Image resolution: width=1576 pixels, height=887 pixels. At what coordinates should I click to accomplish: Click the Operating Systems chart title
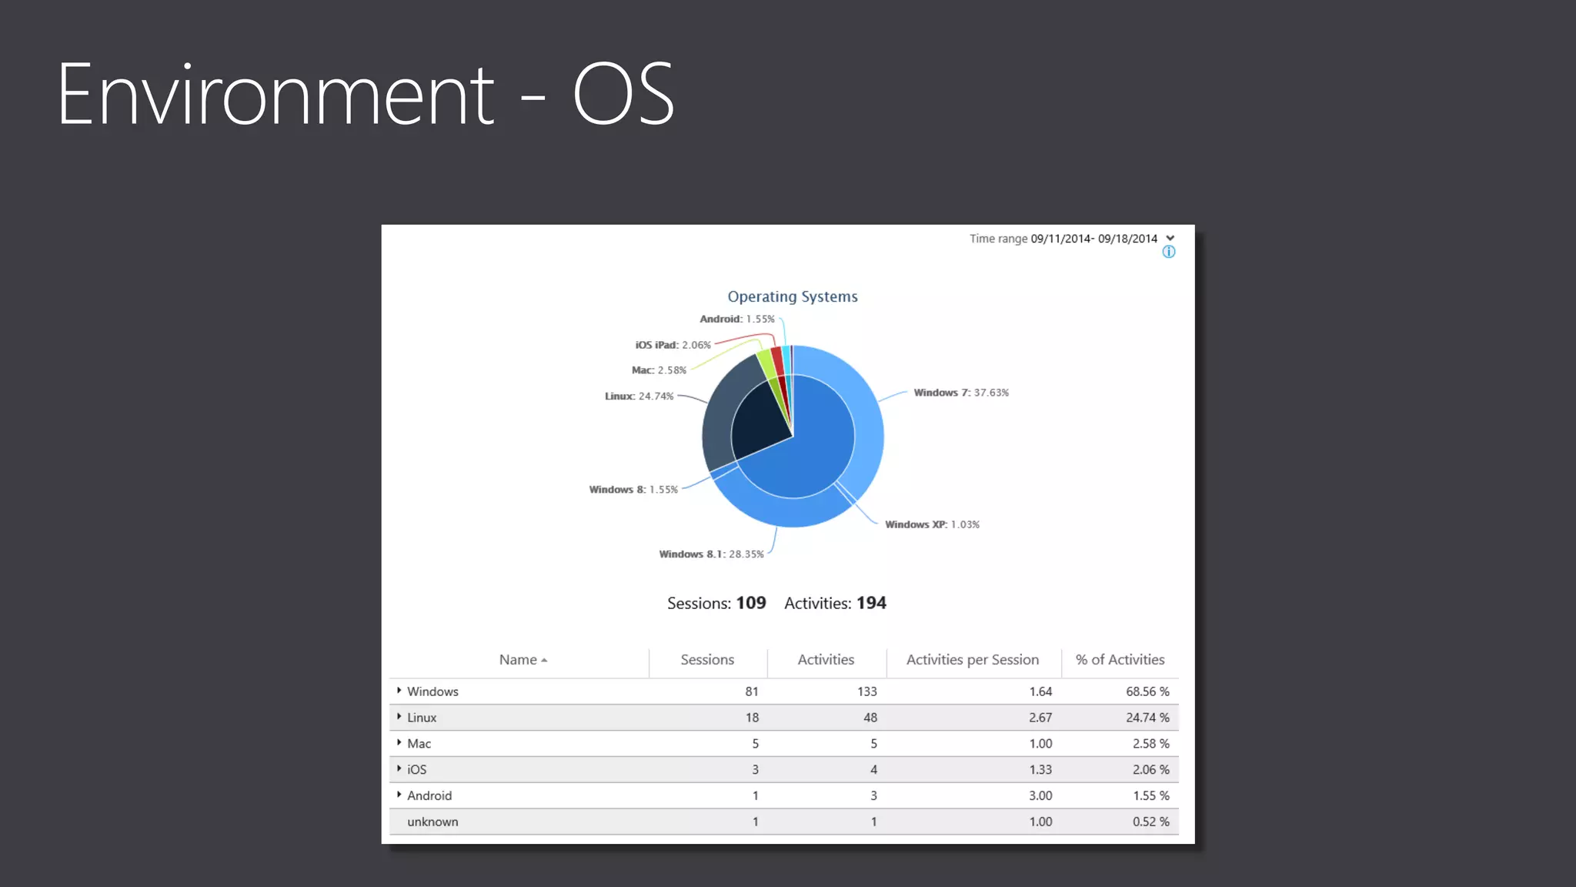[x=793, y=296]
